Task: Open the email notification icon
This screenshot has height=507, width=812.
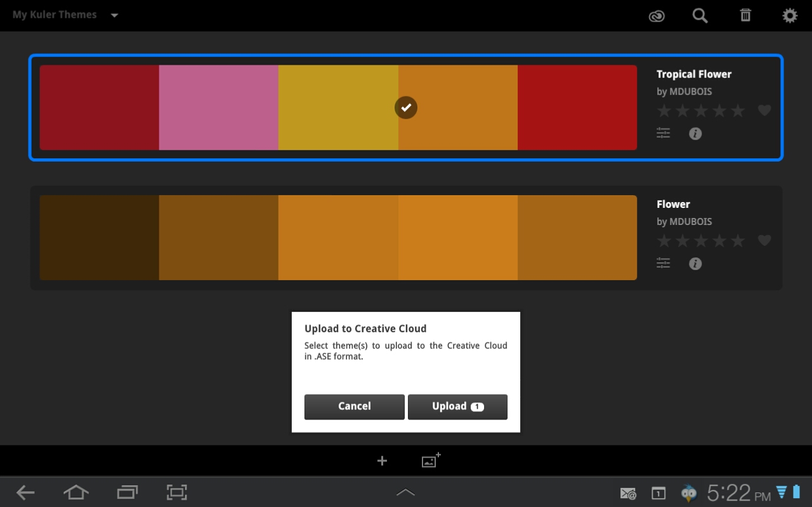Action: pos(628,493)
